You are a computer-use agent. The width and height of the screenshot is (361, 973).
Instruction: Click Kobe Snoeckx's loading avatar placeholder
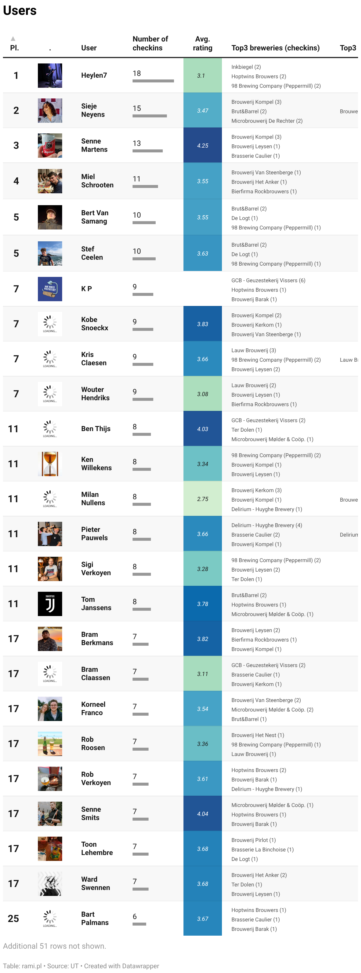50,324
